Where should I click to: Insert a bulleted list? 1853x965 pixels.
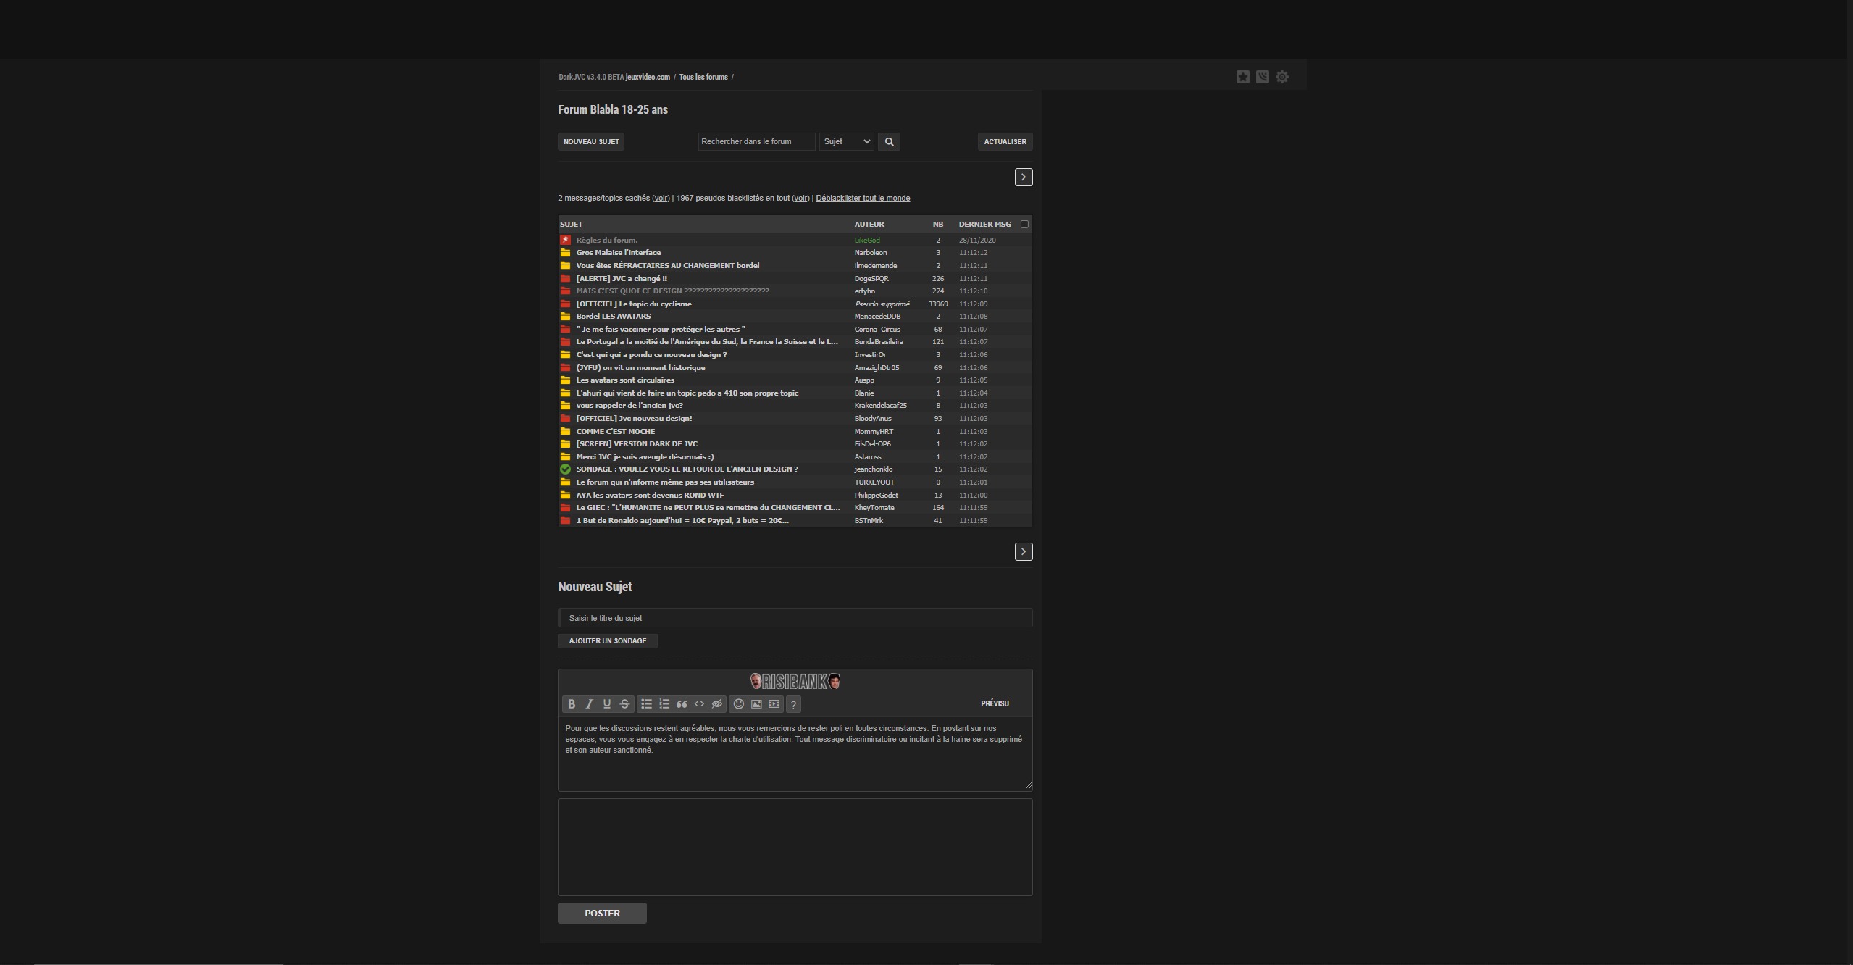click(x=646, y=704)
